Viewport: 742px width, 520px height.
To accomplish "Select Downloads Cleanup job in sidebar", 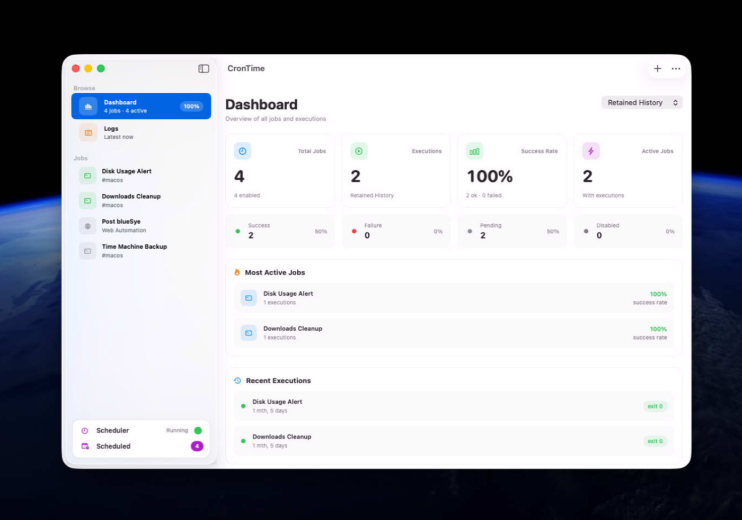I will coord(141,200).
